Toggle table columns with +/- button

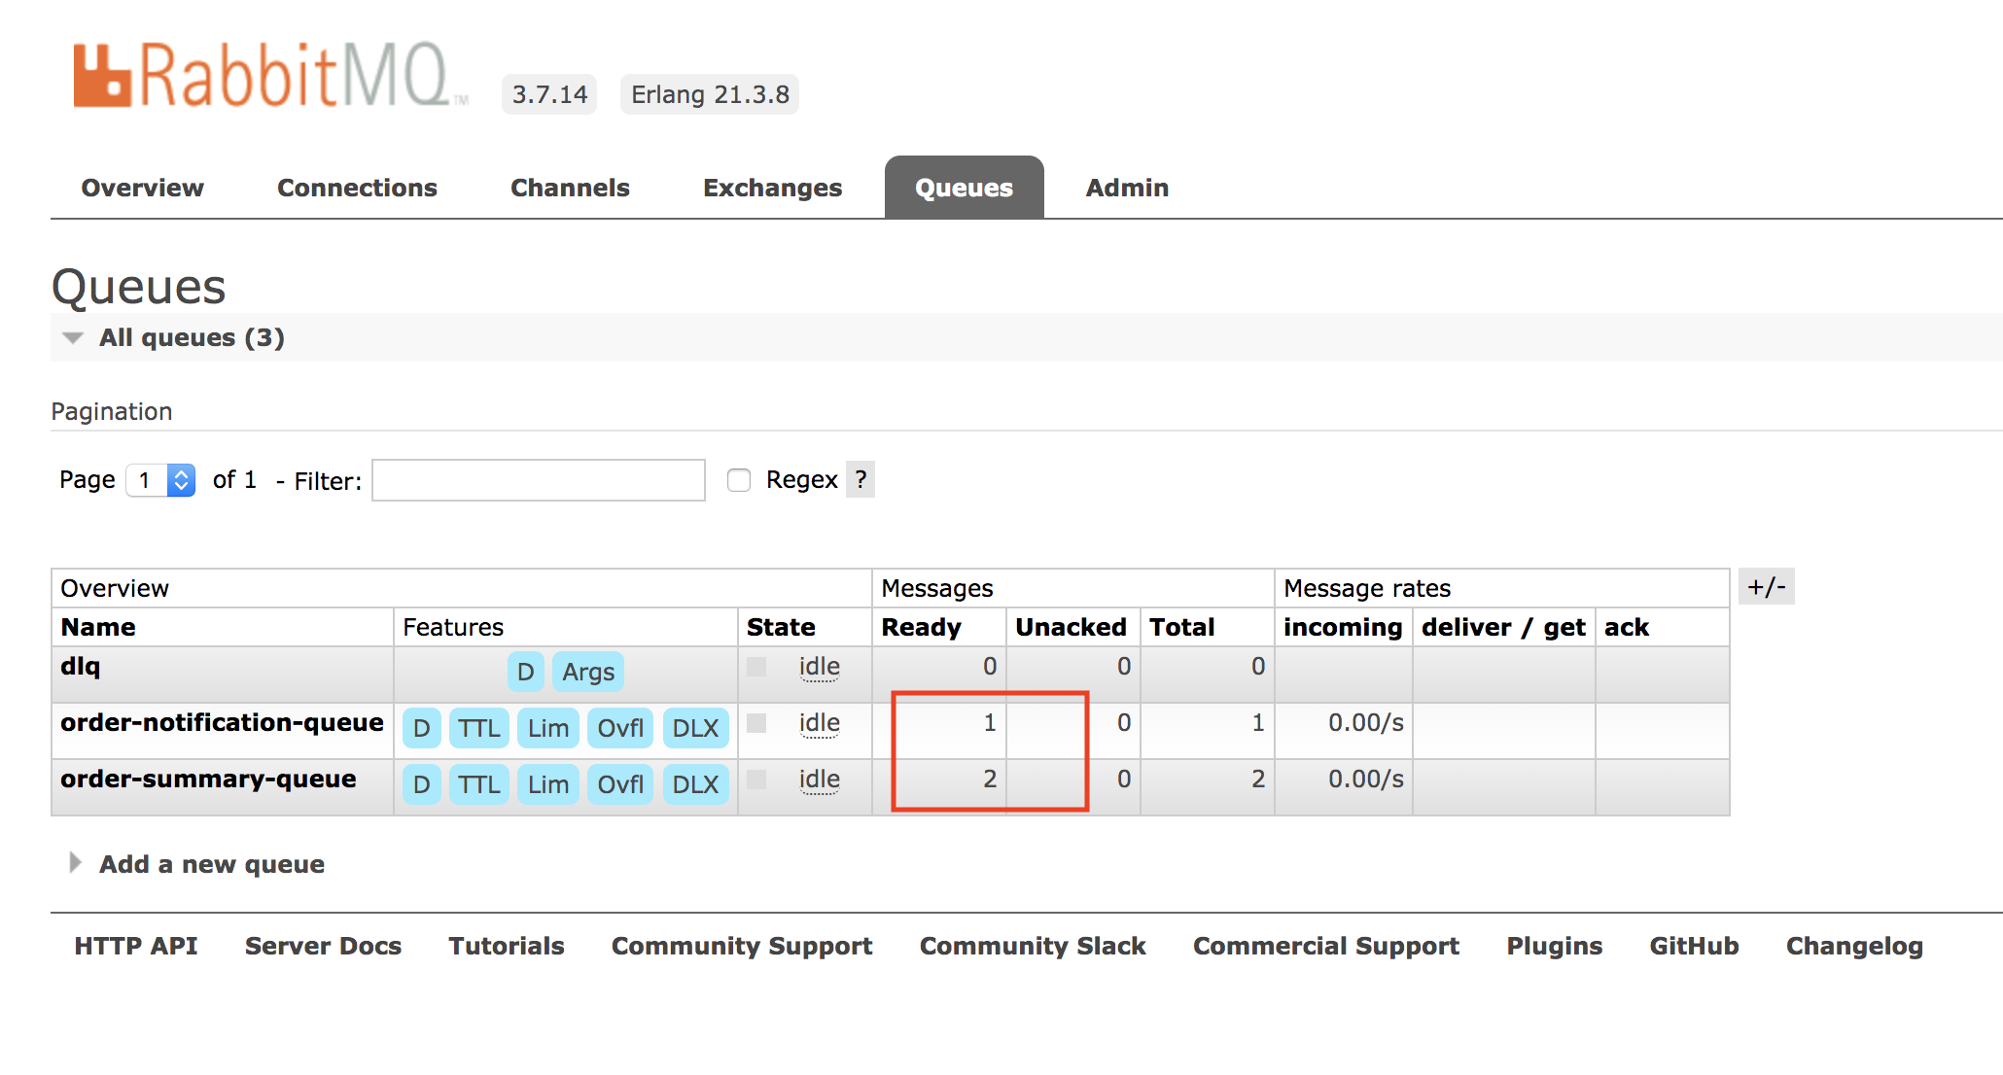coord(1766,587)
